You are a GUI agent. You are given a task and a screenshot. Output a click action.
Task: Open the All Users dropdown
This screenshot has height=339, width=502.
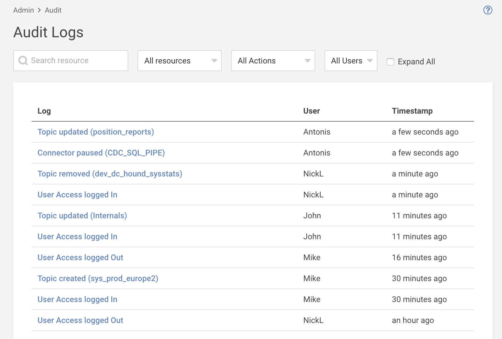coord(351,61)
